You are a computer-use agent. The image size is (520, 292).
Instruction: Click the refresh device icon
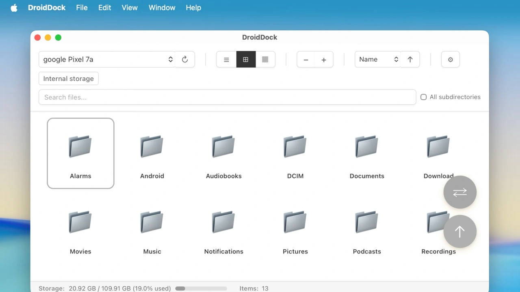coord(185,59)
